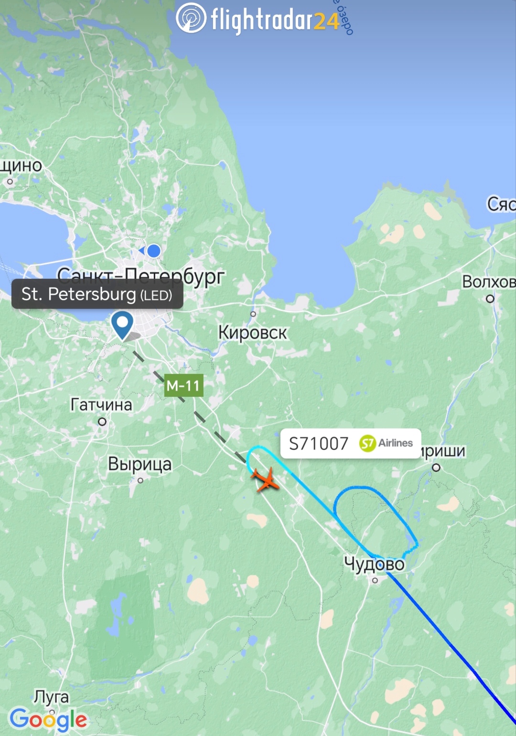
Task: Select the Кировск city label
Action: (x=252, y=332)
